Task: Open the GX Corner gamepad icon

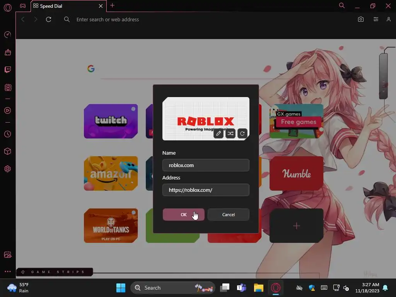Action: click(x=23, y=6)
